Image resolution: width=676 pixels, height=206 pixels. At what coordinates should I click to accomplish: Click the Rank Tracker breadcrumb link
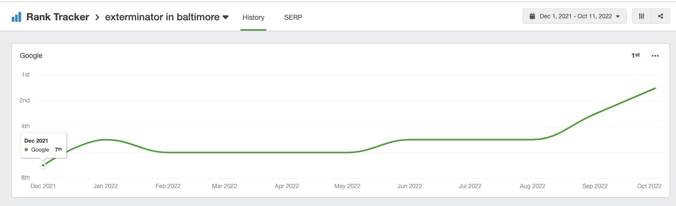[x=58, y=17]
